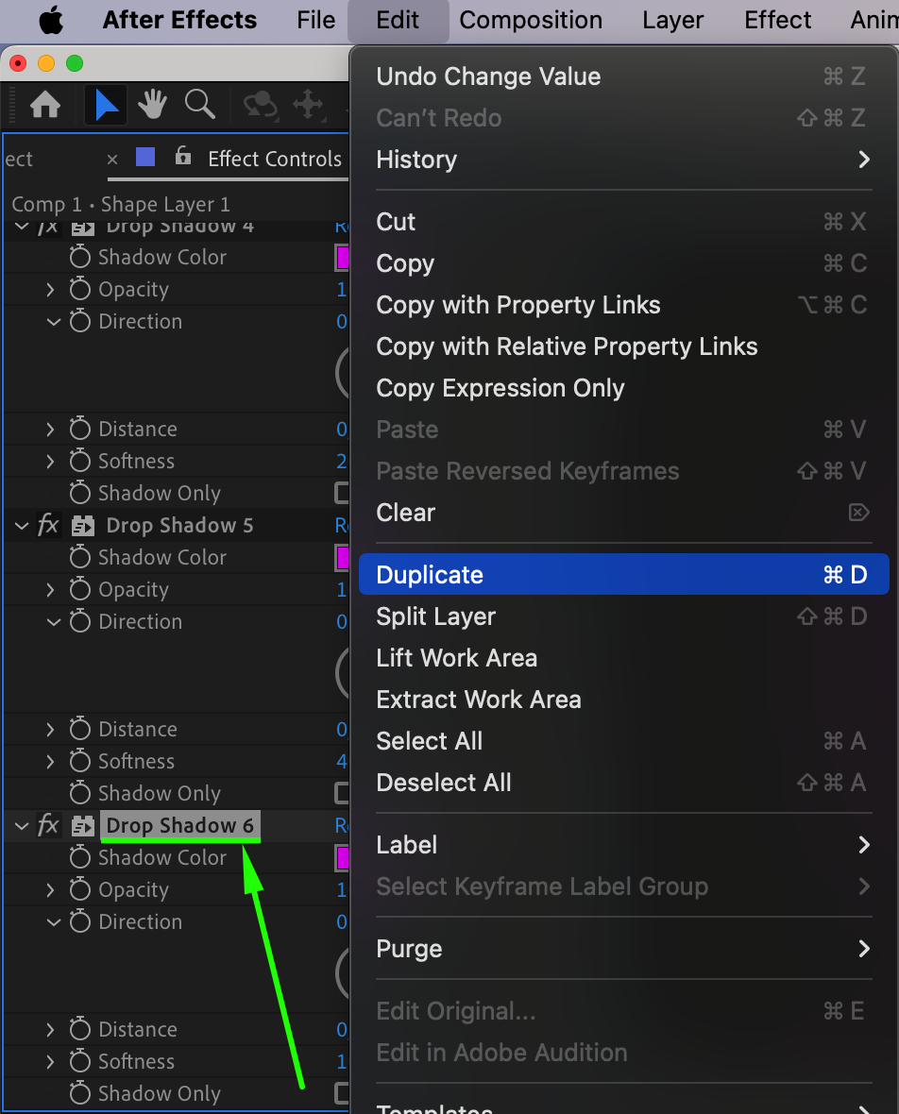Image resolution: width=899 pixels, height=1114 pixels.
Task: Click the Home icon in the toolbar
Action: pos(45,105)
